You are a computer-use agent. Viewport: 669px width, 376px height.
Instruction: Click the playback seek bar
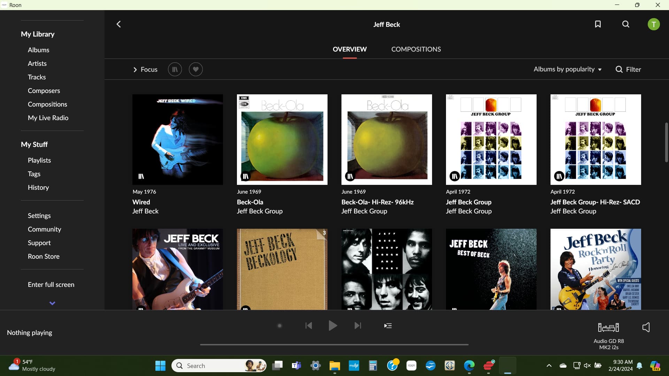[x=334, y=344]
